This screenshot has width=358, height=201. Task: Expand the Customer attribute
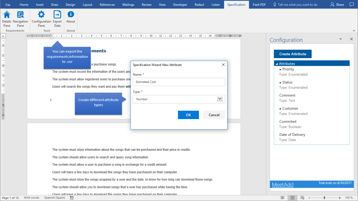(x=280, y=109)
